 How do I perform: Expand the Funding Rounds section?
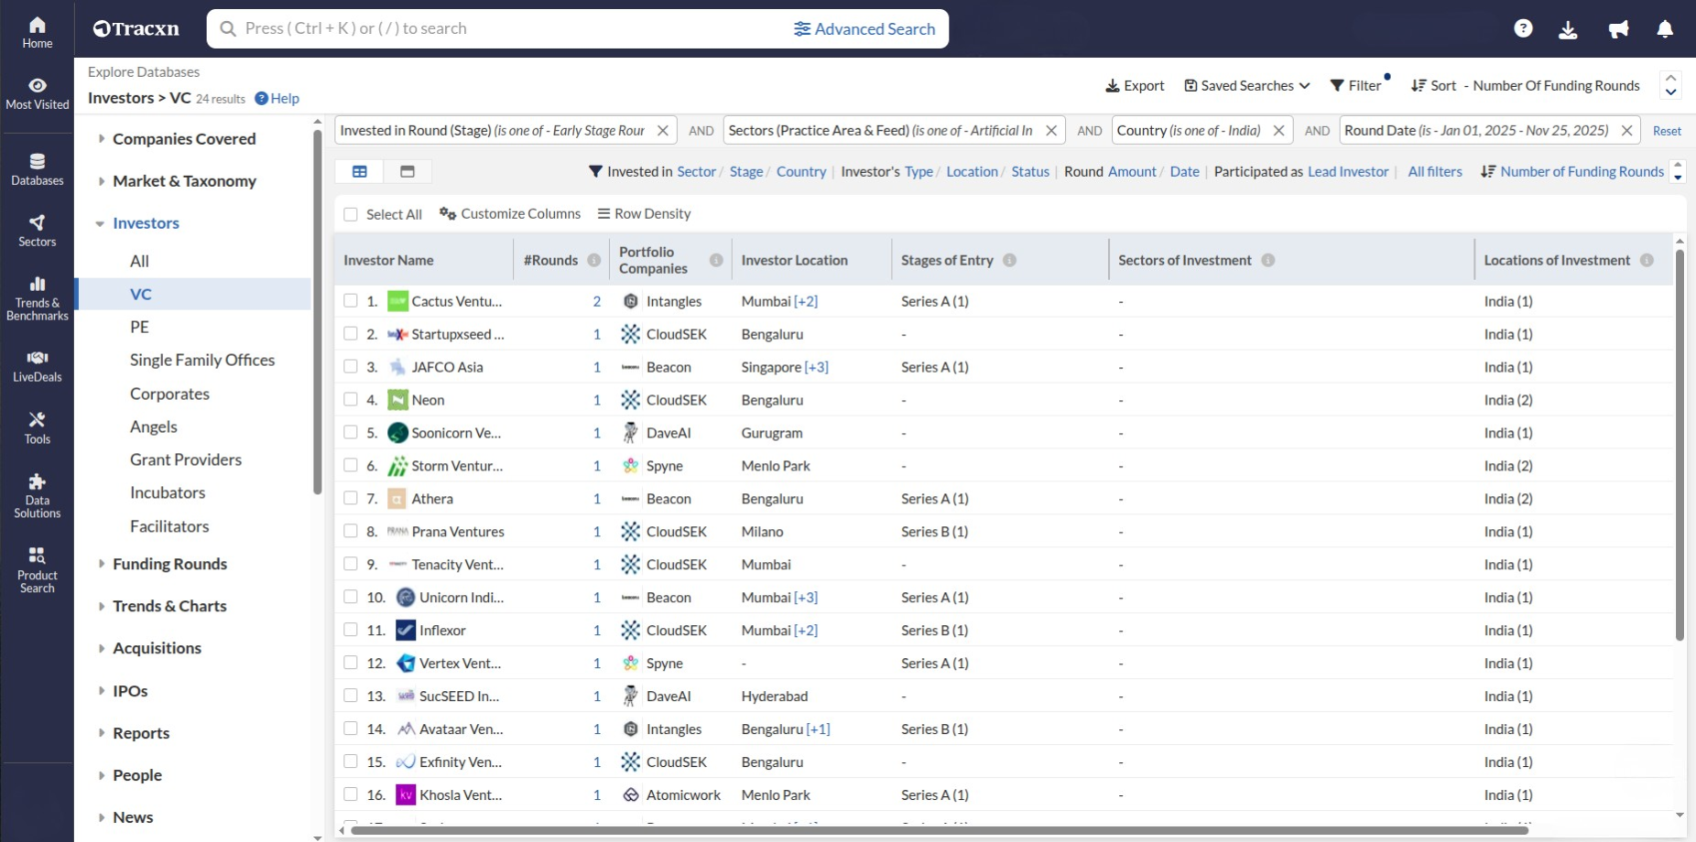(x=169, y=564)
